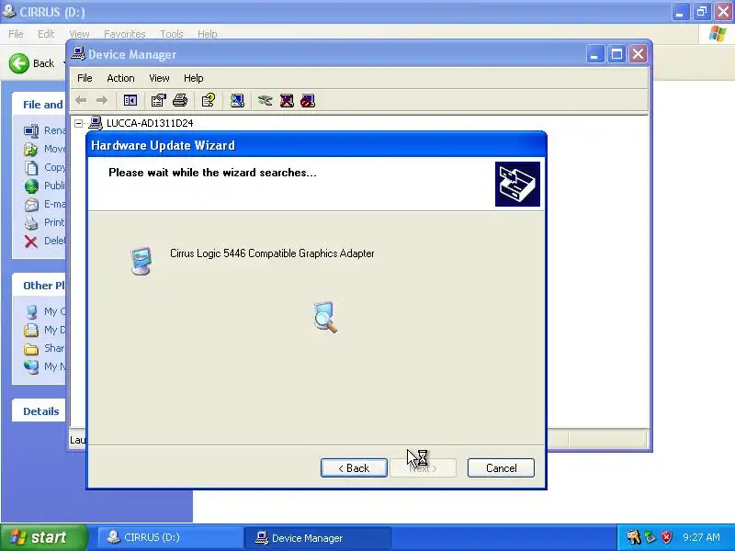Click the red X Delete task icon
Screen dimensions: 735x551
pos(31,241)
